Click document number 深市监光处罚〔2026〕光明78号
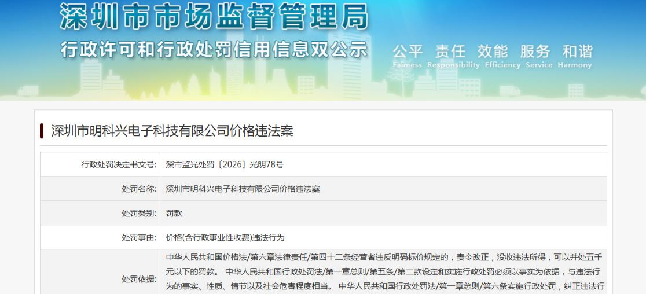This screenshot has height=294, width=646. [x=225, y=165]
